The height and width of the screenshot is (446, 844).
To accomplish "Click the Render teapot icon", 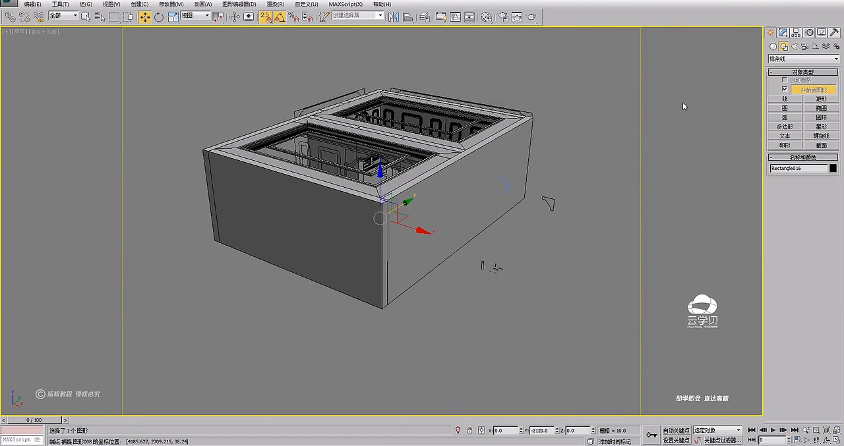I will (x=531, y=16).
